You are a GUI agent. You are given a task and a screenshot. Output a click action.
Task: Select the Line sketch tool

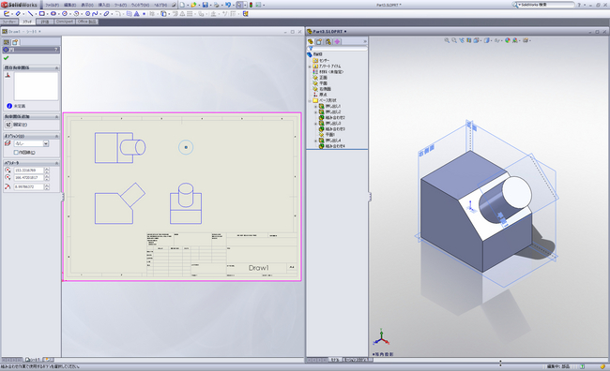30,14
